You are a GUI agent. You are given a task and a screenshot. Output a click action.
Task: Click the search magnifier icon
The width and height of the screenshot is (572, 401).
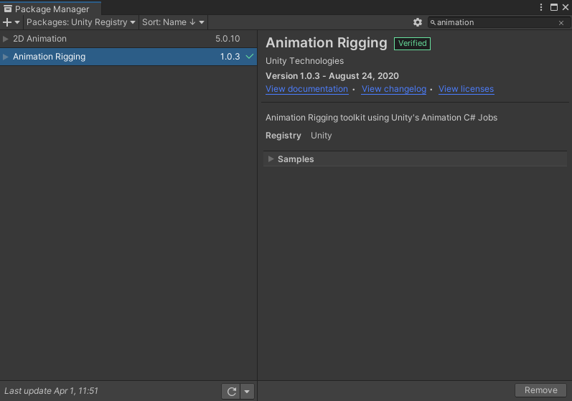(433, 23)
